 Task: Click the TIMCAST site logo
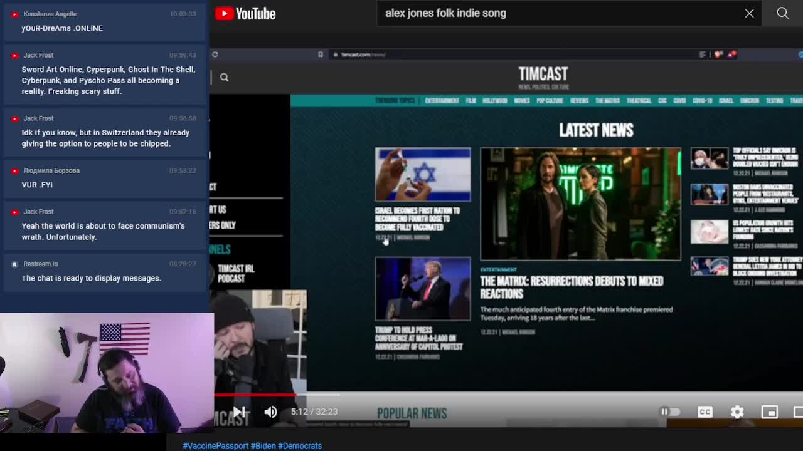pyautogui.click(x=543, y=77)
